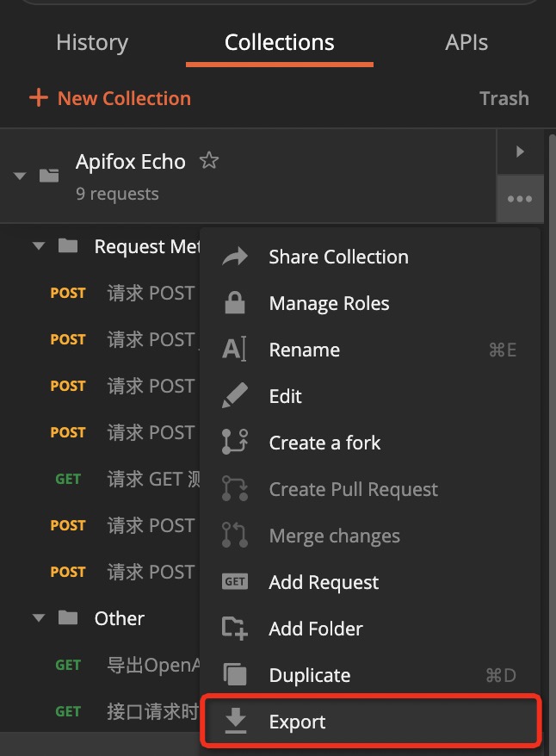The height and width of the screenshot is (756, 556).
Task: Open the Trash
Action: pyautogui.click(x=504, y=97)
